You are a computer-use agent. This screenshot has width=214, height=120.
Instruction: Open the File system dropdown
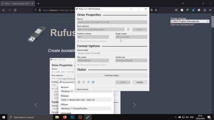tap(93, 60)
